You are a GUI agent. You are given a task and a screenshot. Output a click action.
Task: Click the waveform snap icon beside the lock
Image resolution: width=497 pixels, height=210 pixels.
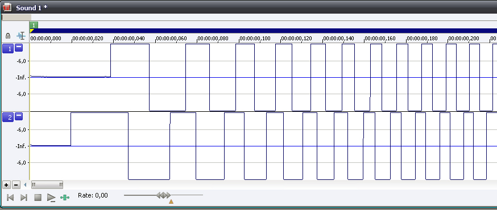[x=21, y=36]
